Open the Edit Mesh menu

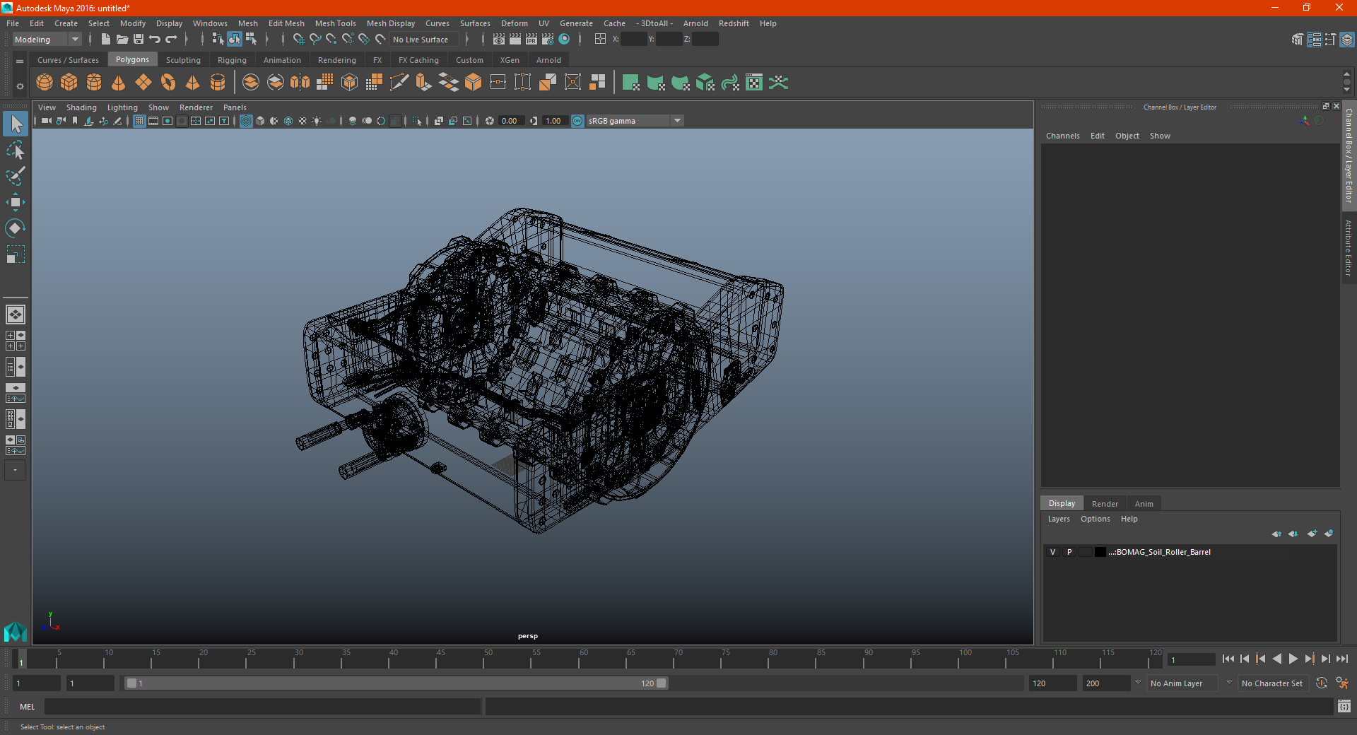286,23
